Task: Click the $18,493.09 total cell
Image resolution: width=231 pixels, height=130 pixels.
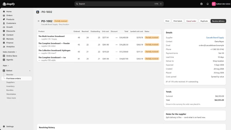Action: [124, 38]
